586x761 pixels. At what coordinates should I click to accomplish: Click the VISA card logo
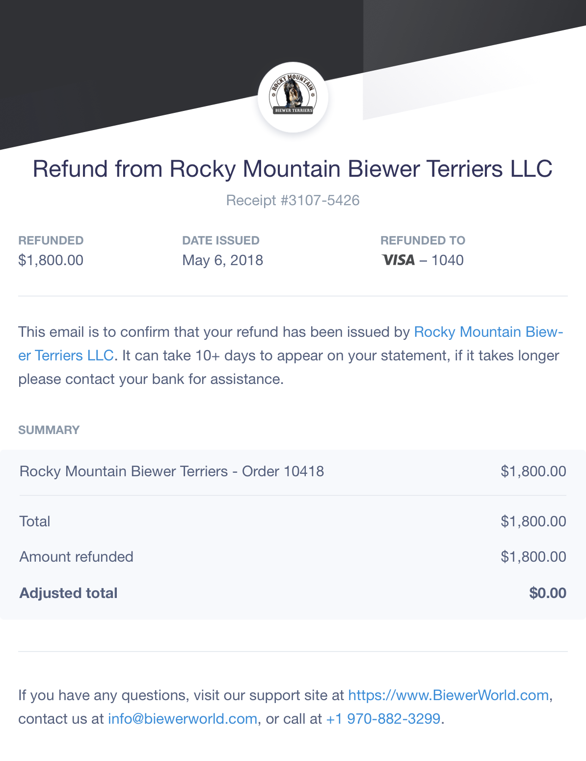tap(399, 260)
